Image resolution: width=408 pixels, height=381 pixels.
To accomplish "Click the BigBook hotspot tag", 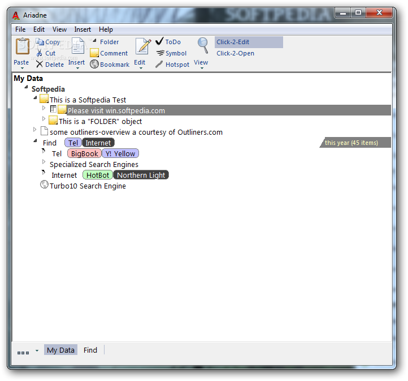I will click(x=84, y=153).
